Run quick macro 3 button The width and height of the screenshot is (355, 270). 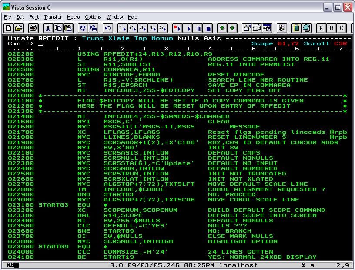coord(143,28)
